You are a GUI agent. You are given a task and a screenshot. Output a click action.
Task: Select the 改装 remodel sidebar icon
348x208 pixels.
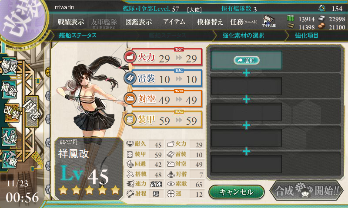coord(12,113)
